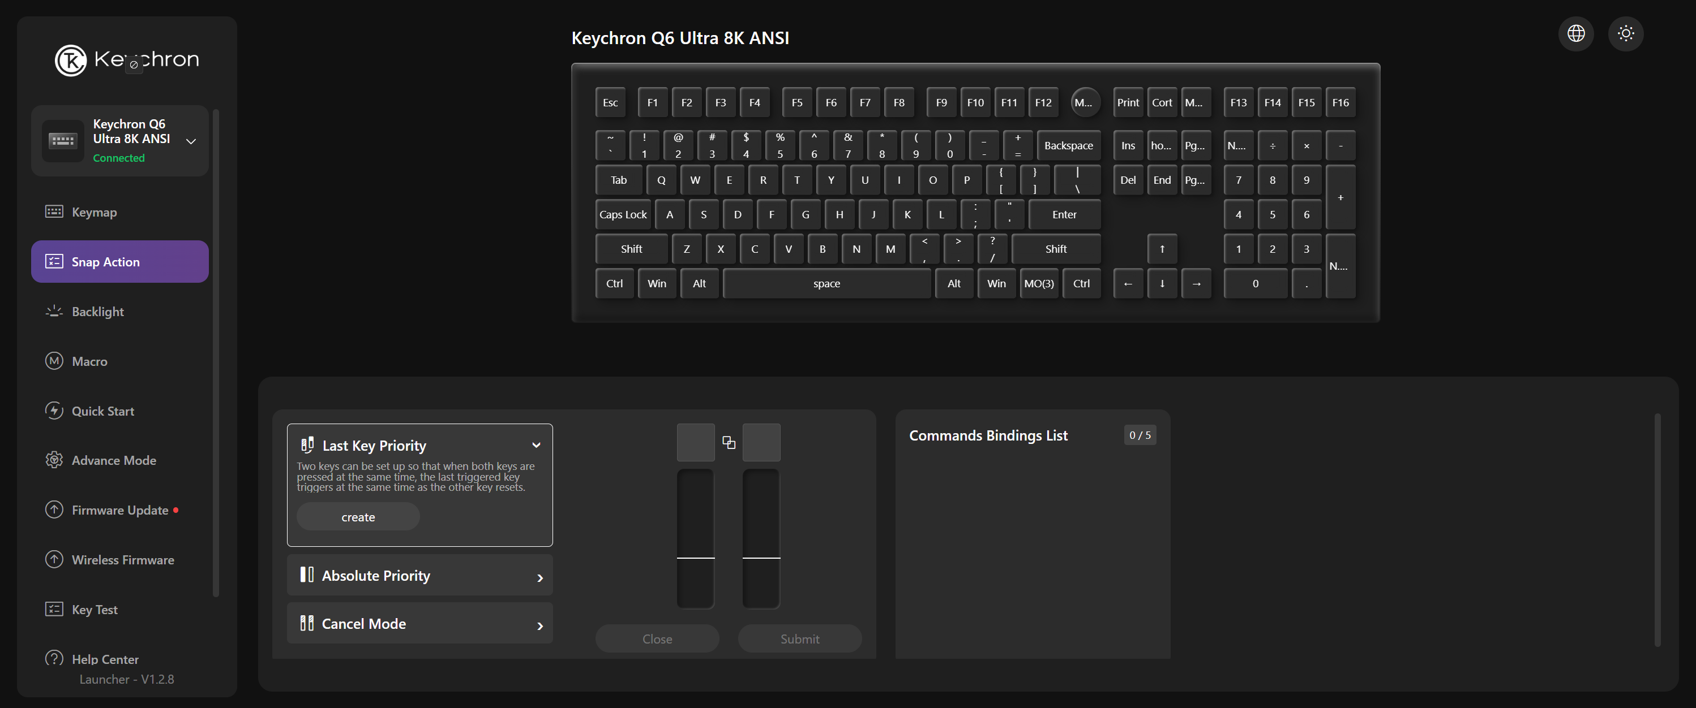Open the Keymap tab
The height and width of the screenshot is (708, 1696).
tap(94, 212)
